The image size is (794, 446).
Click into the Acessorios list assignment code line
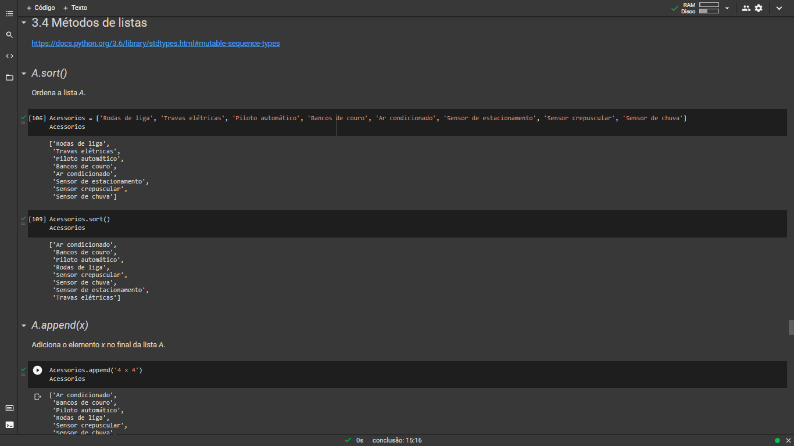(368, 118)
